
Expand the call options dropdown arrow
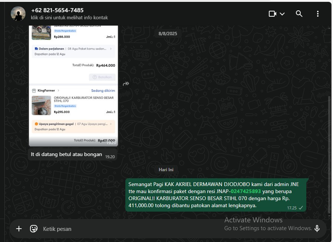click(x=282, y=14)
